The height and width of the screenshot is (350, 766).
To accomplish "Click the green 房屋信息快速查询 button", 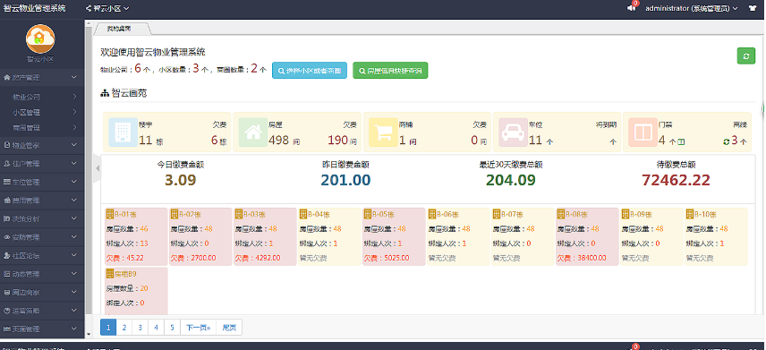I will [x=390, y=71].
